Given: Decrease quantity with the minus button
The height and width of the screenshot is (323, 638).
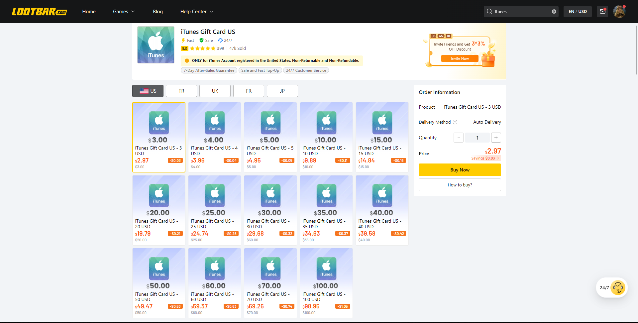Looking at the screenshot, I should [x=459, y=138].
